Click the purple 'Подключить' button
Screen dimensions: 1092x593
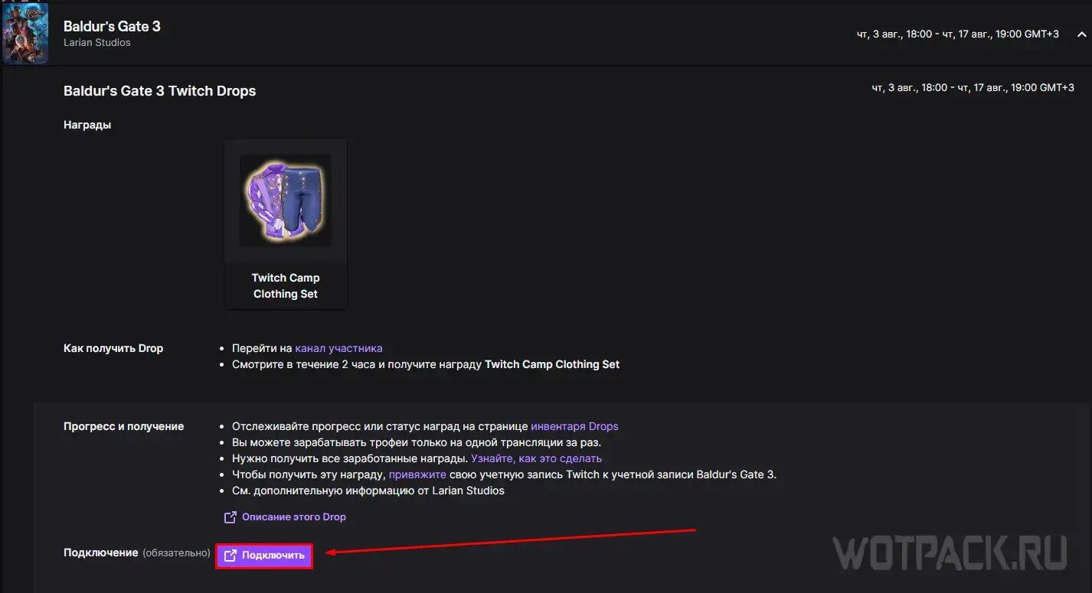click(264, 556)
